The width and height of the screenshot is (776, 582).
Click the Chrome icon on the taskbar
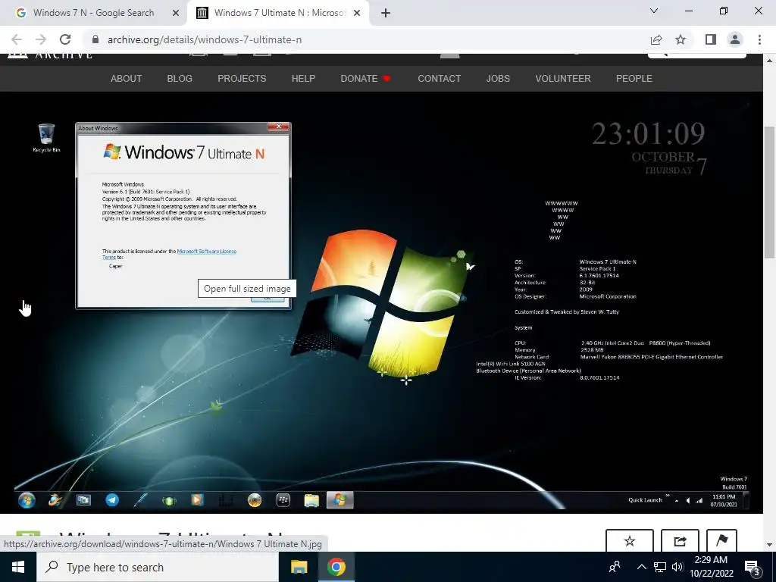point(336,567)
